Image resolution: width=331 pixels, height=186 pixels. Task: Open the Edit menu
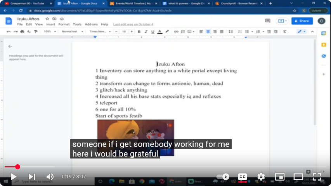click(29, 24)
